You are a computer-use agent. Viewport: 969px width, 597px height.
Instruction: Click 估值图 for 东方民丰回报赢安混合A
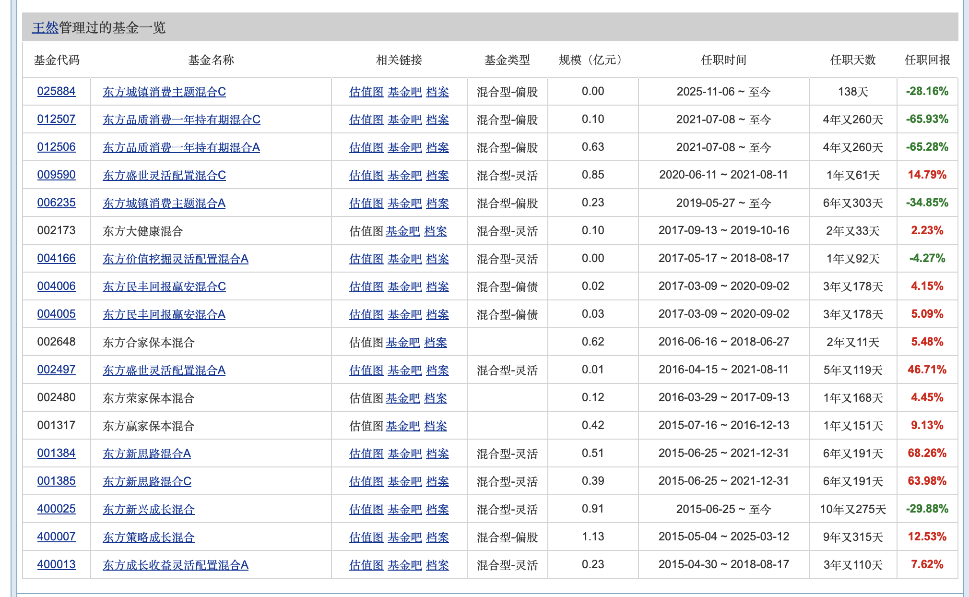[x=366, y=314]
